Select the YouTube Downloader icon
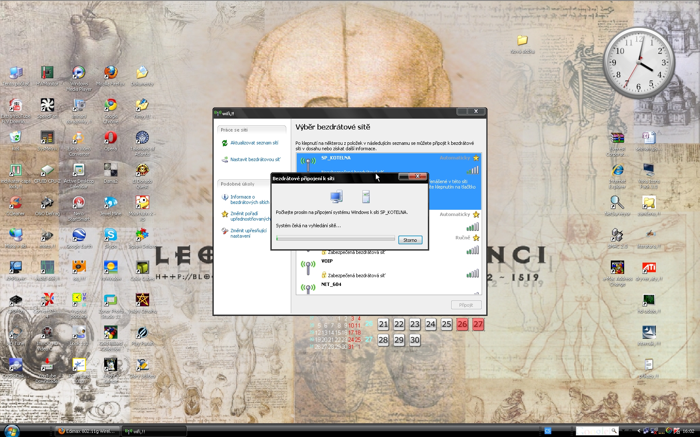 (47, 370)
